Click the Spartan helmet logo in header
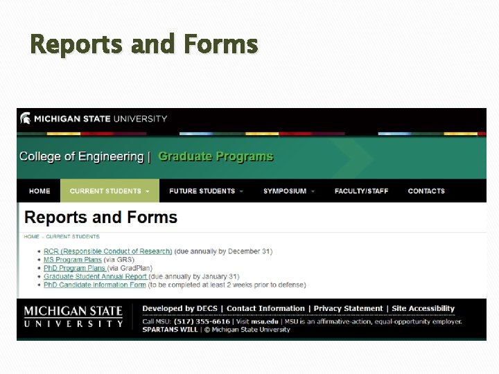Viewport: 499px width, 374px height. pos(26,118)
